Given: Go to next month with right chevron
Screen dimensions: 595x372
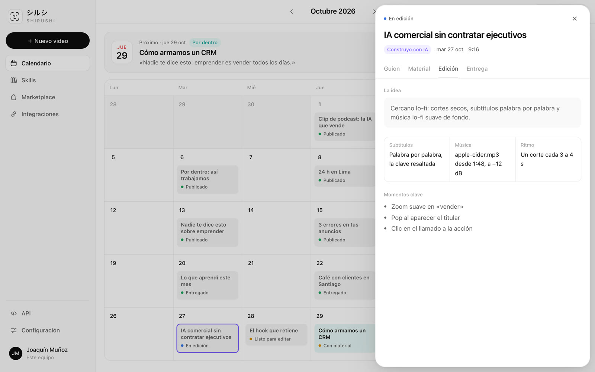Looking at the screenshot, I should click(x=374, y=12).
